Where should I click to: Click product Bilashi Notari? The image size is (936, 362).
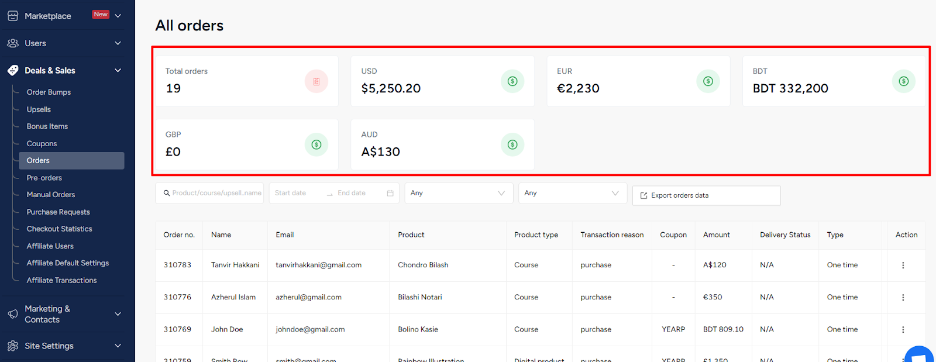(420, 298)
